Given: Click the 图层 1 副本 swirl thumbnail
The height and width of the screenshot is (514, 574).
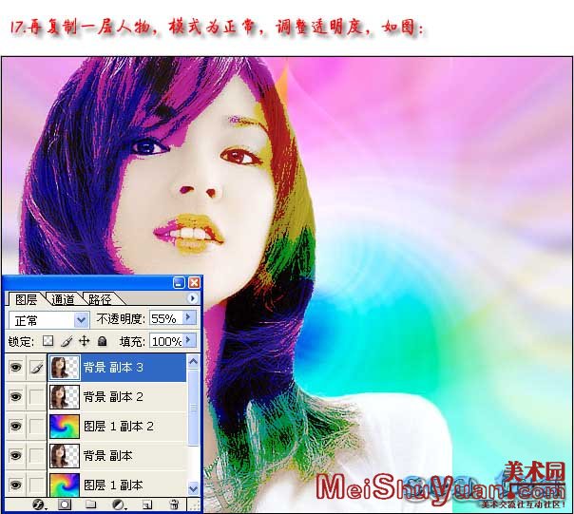Looking at the screenshot, I should [65, 485].
